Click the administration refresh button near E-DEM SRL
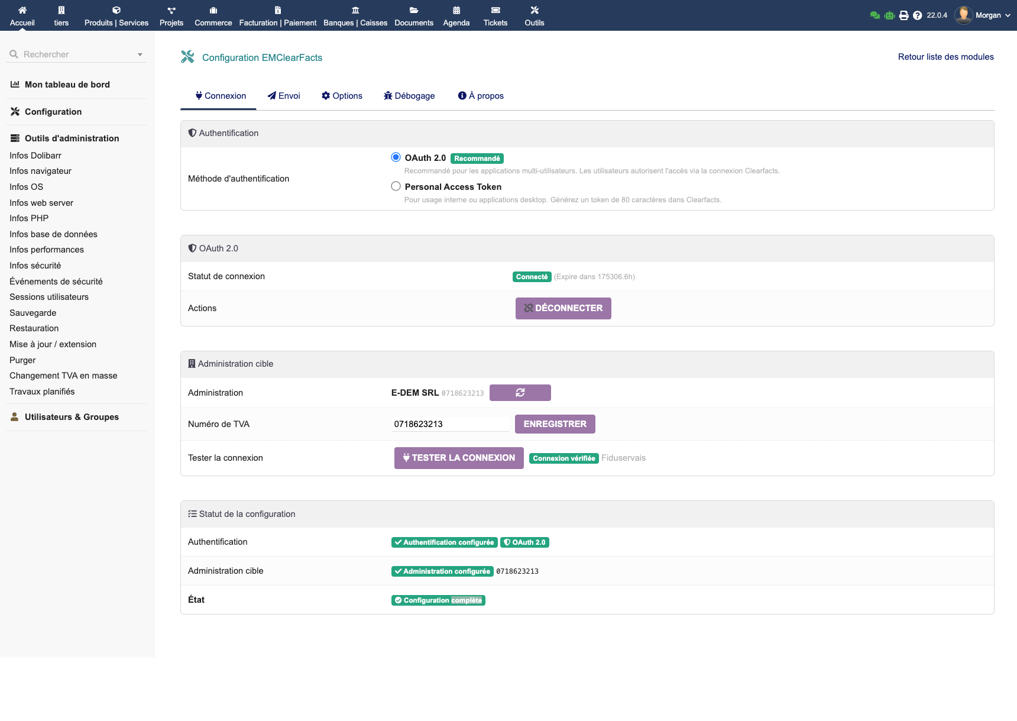Viewport: 1017px width, 721px height. 520,392
